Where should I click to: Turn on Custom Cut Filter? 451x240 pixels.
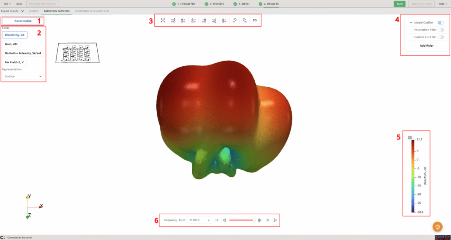click(440, 37)
